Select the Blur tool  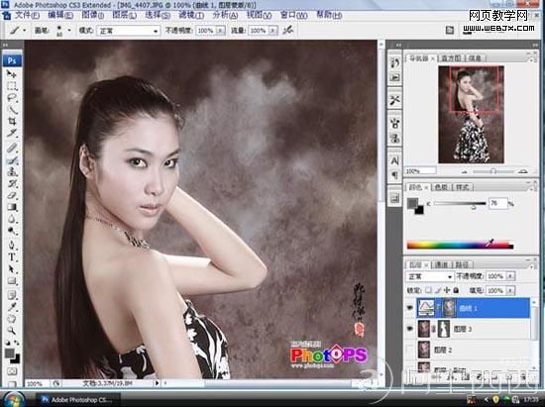(x=12, y=219)
